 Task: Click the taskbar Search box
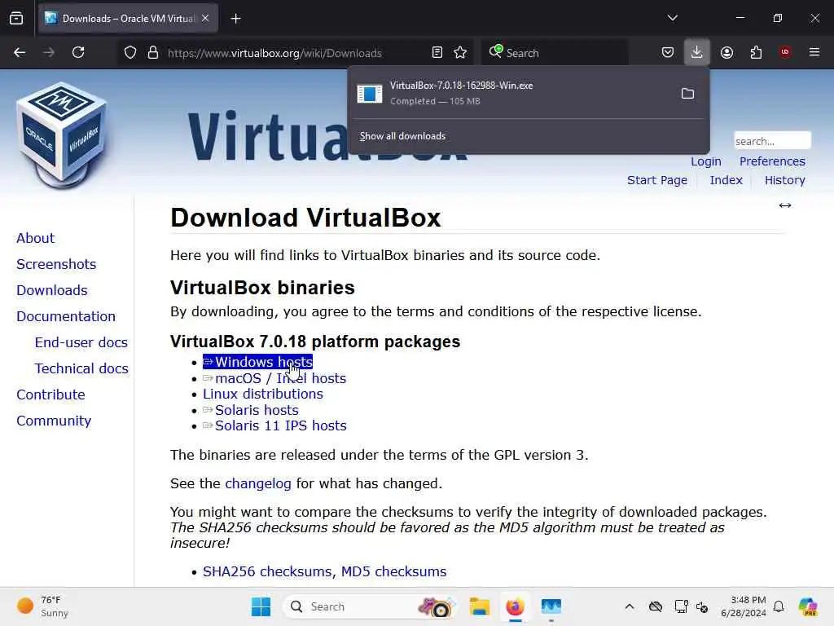click(371, 606)
